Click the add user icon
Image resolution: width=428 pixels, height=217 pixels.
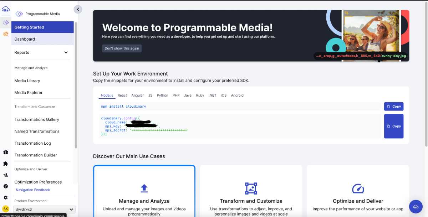pos(6,175)
